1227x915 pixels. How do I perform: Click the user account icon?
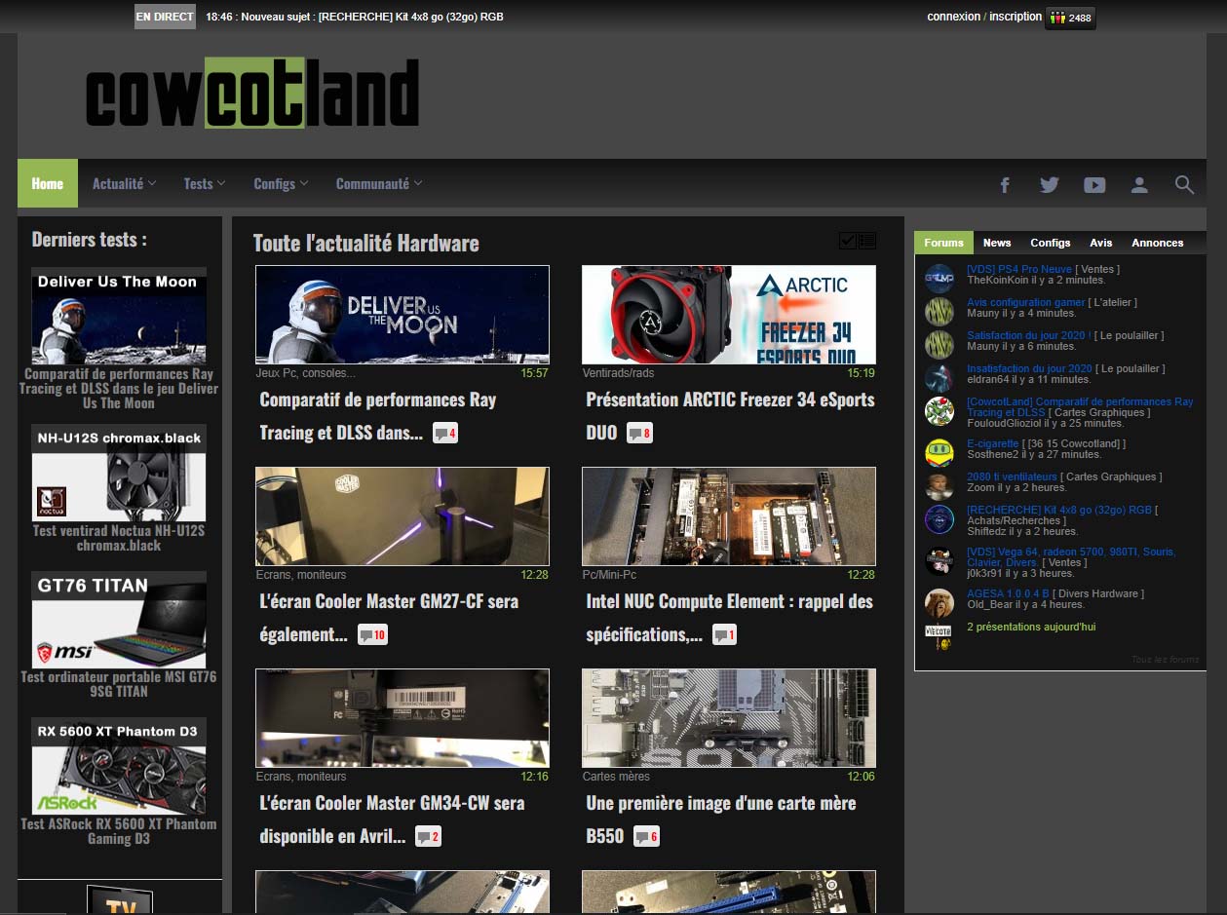click(x=1139, y=184)
